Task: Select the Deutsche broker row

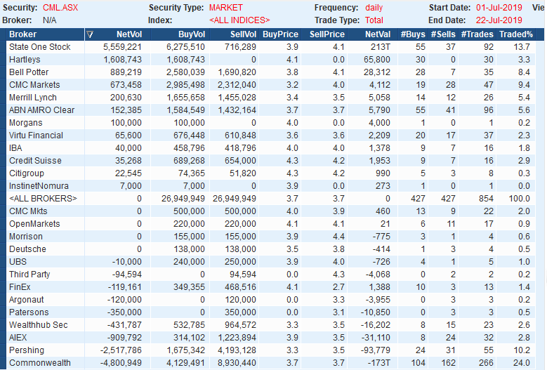Action: [271, 249]
